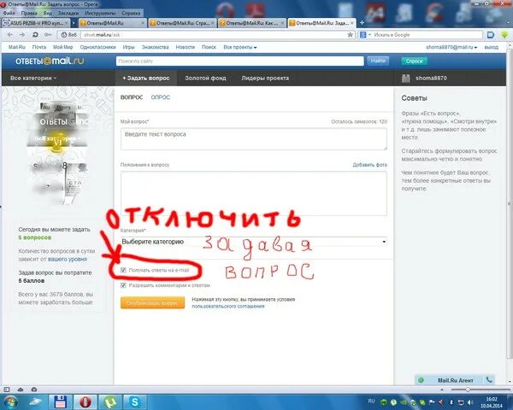
Task: Click the выход logout link
Action: [491, 47]
